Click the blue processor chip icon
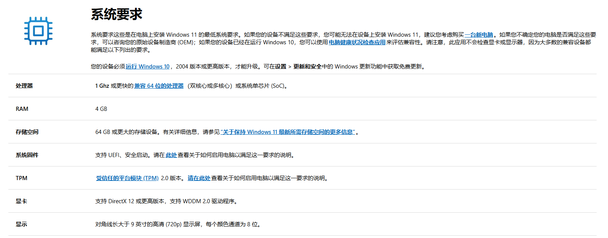This screenshot has height=238, width=608. point(38,31)
